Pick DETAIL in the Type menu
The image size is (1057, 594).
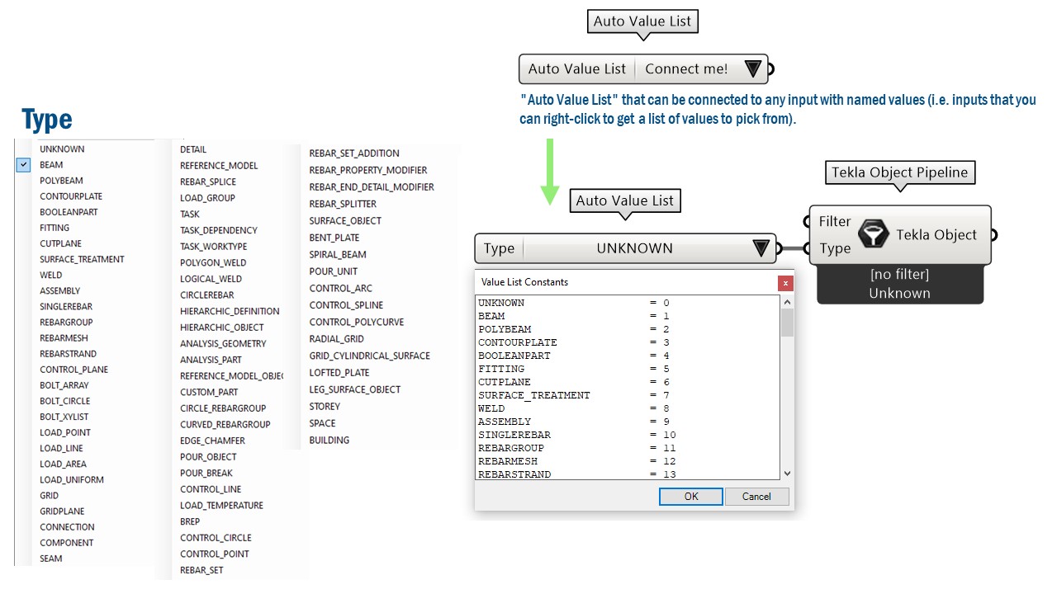click(193, 149)
